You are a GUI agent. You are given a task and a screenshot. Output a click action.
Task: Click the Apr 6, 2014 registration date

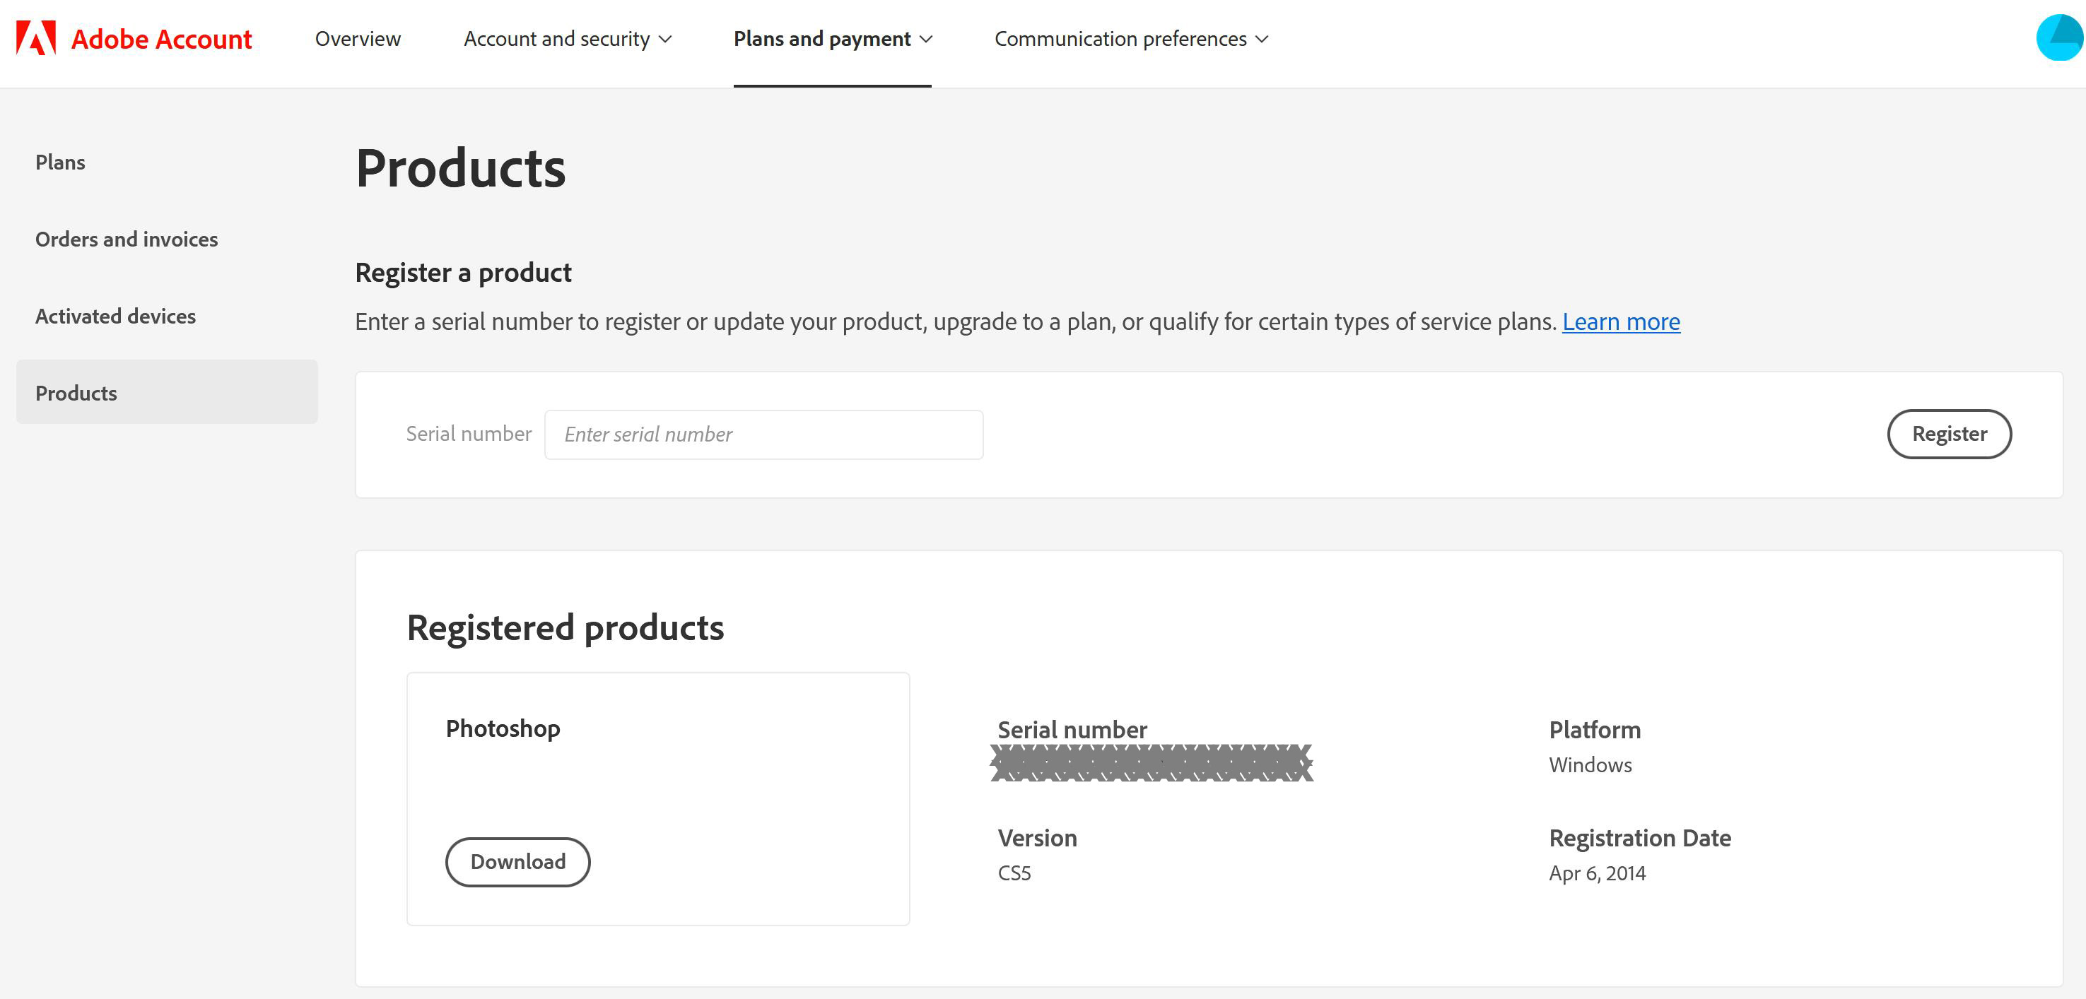pyautogui.click(x=1596, y=873)
